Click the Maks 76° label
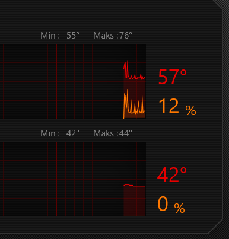The image size is (229, 239). click(x=113, y=36)
